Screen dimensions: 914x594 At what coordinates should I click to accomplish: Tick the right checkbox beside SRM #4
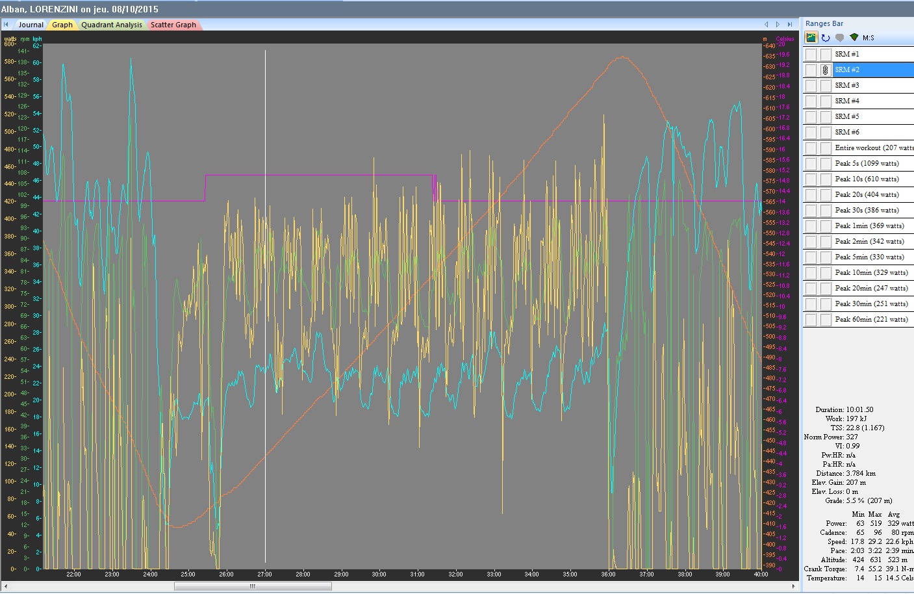click(x=826, y=101)
